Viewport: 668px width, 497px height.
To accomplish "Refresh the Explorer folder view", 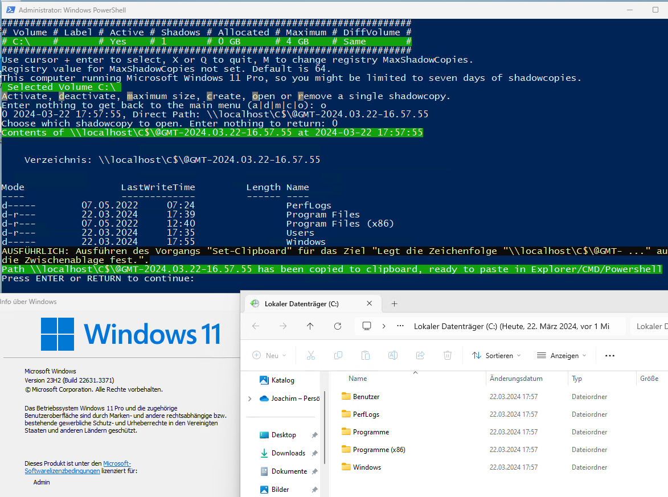I will 338,326.
